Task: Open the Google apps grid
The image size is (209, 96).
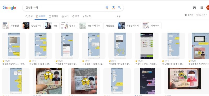Action: pyautogui.click(x=202, y=8)
